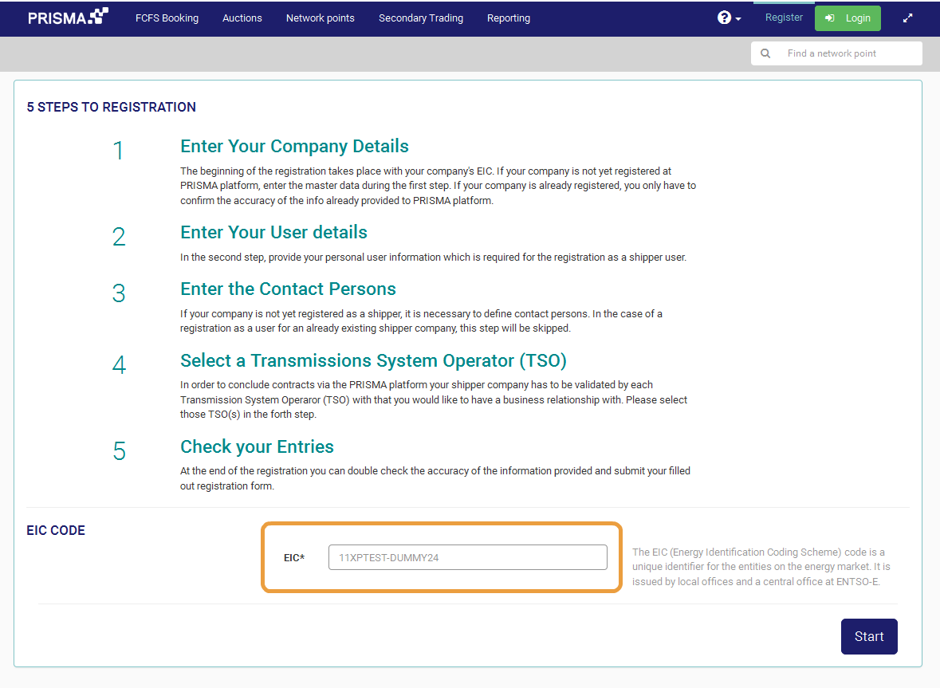Click the EIC explanation text beside the field
Screen dimensions: 940x688
coord(761,567)
